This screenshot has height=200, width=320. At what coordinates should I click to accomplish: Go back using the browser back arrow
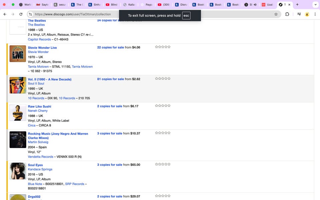coord(5,14)
